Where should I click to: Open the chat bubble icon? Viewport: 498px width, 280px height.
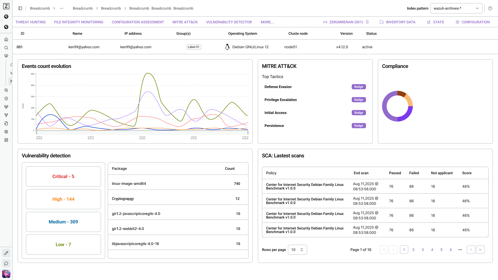pyautogui.click(x=6, y=263)
